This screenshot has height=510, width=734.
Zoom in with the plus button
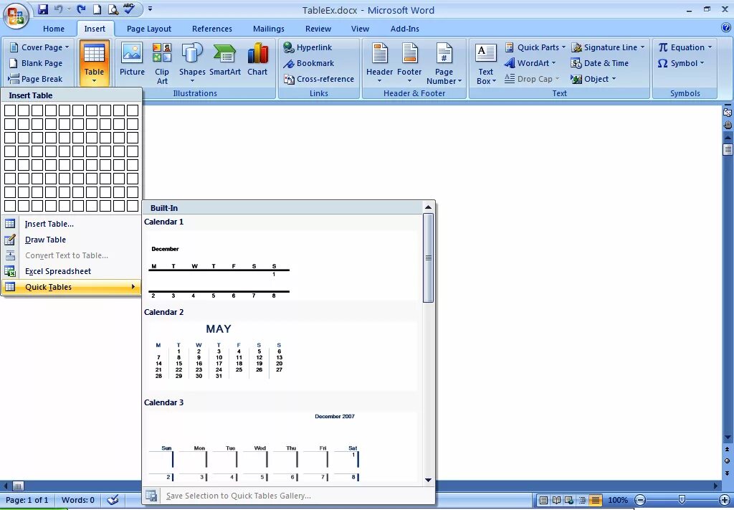724,500
